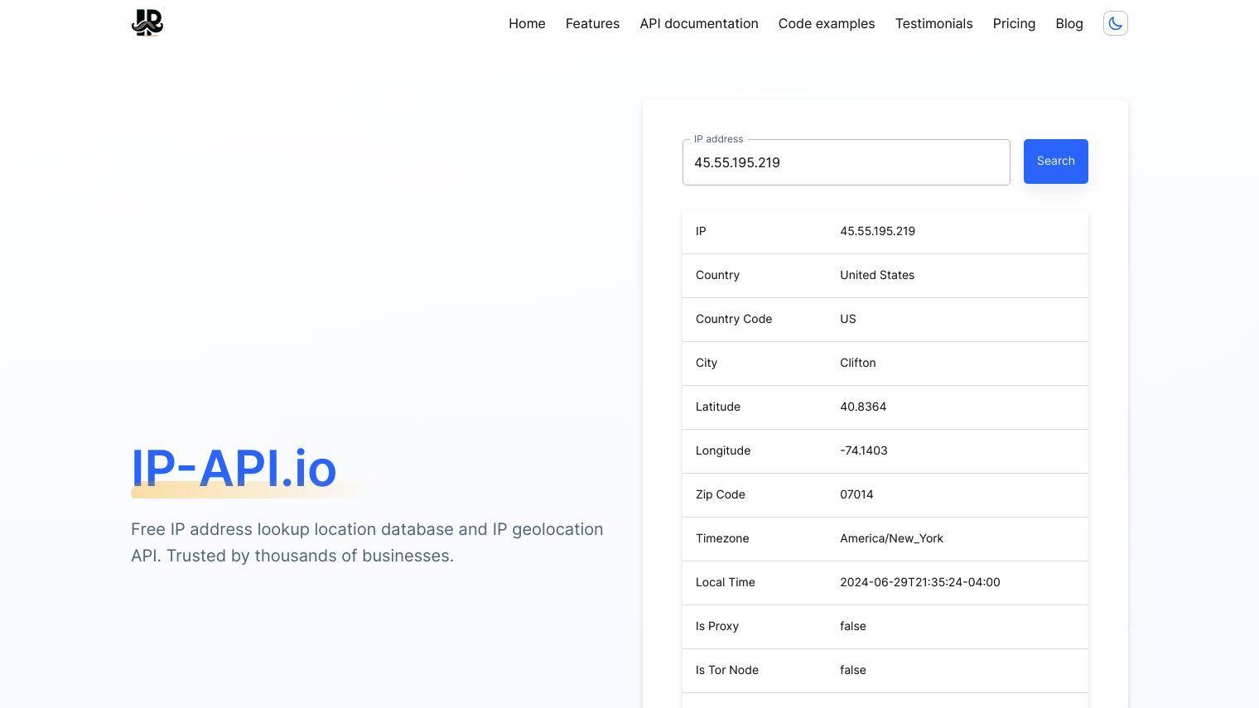The image size is (1259, 708).
Task: Click the Country label cell
Action: (717, 276)
